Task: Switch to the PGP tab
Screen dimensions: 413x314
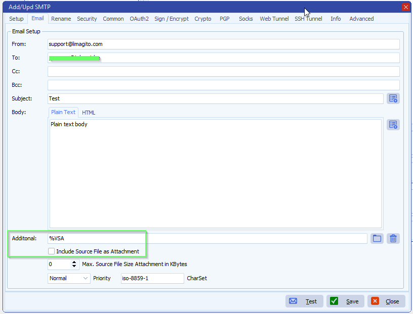Action: coord(224,19)
